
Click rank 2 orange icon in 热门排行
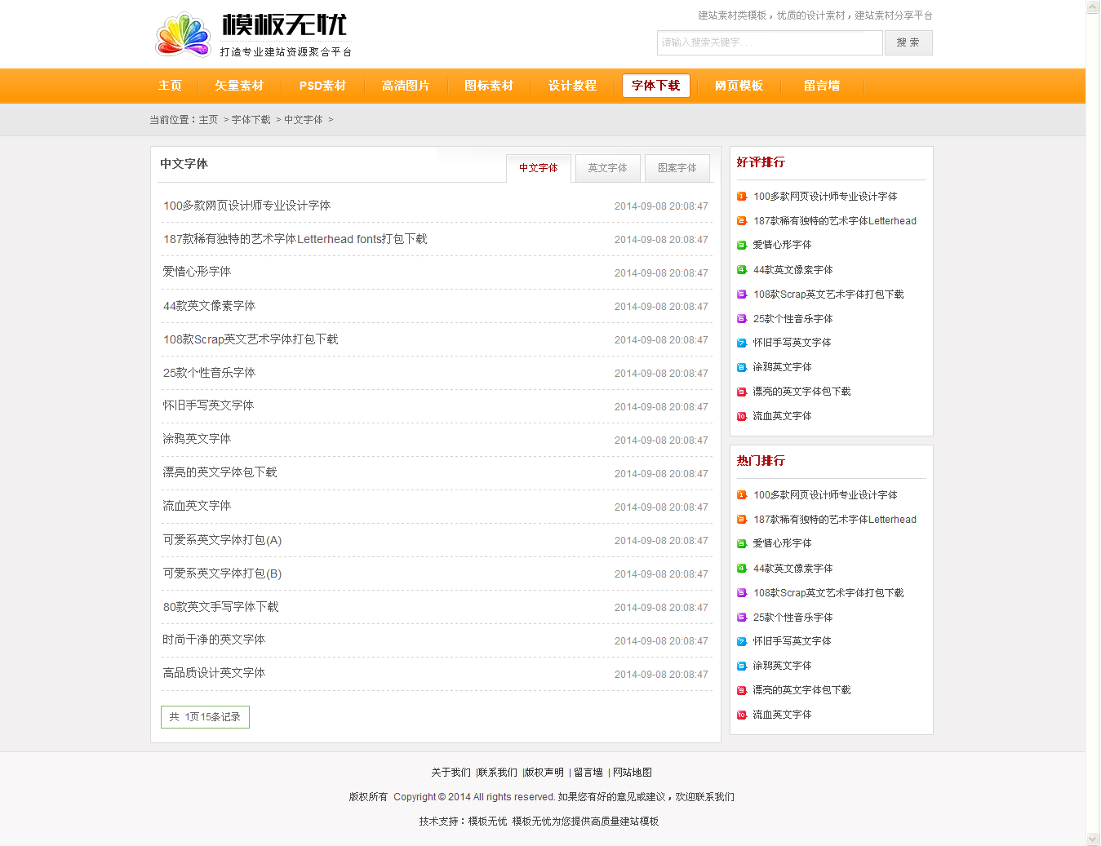point(741,520)
